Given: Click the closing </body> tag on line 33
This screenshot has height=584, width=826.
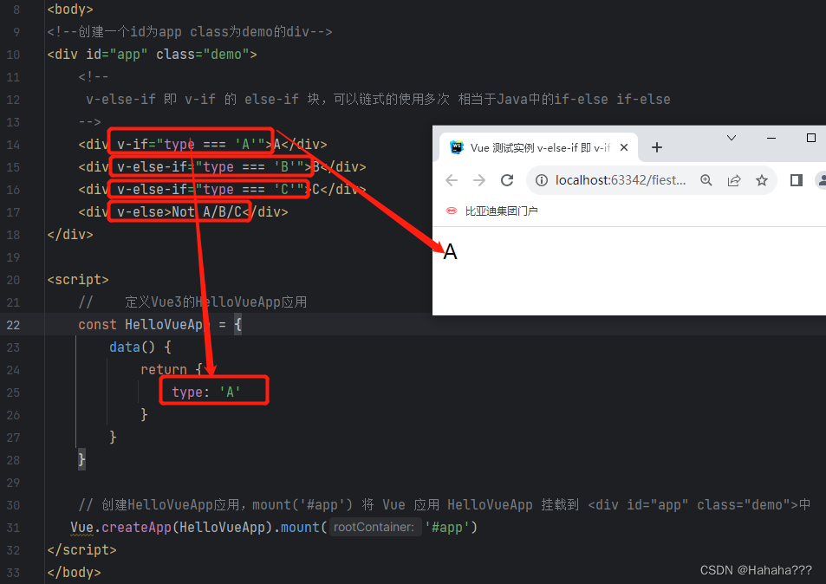Looking at the screenshot, I should (x=74, y=573).
